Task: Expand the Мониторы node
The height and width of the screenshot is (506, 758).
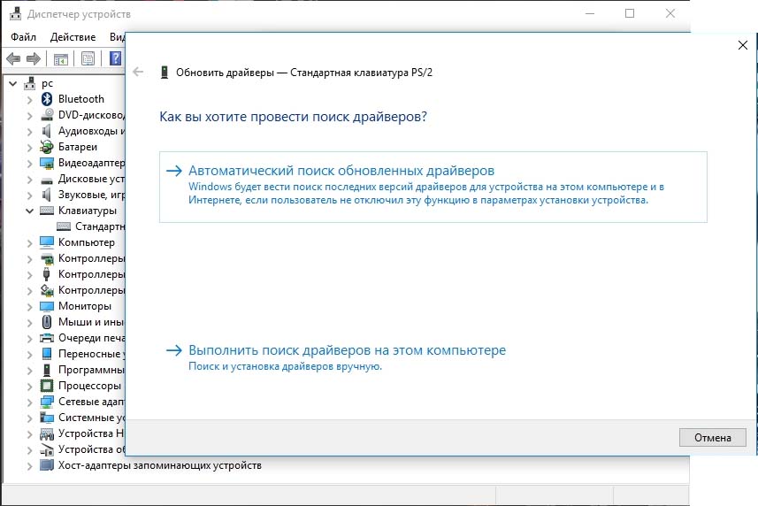Action: [x=29, y=307]
